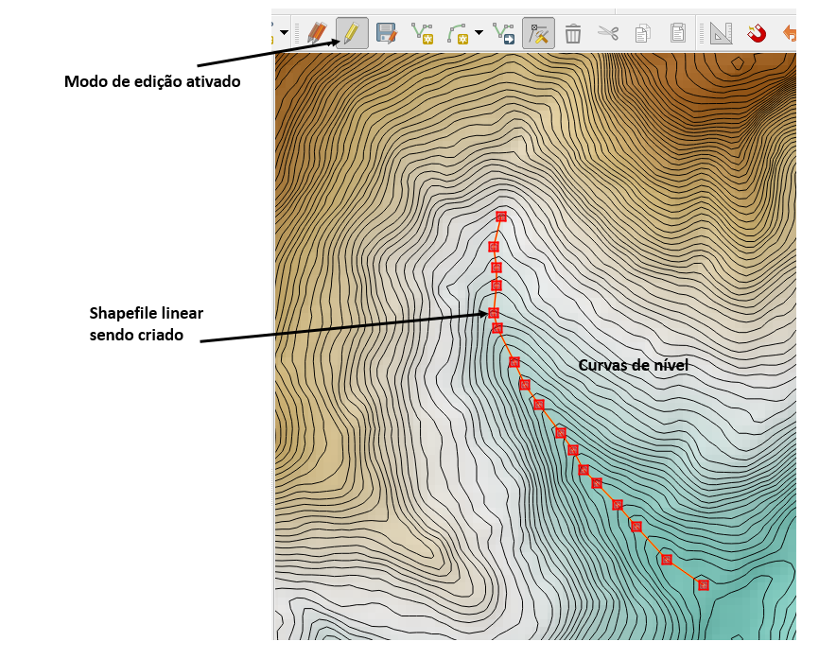Viewport: 819px width, 659px height.
Task: Toggle the active Vertex Tool
Action: pos(538,34)
